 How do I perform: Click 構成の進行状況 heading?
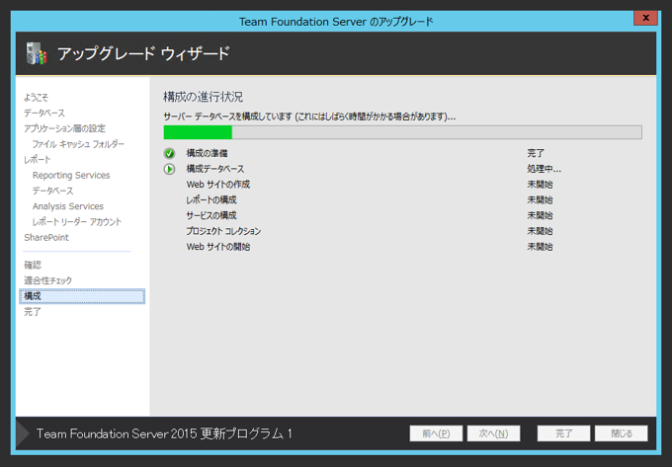click(x=204, y=97)
